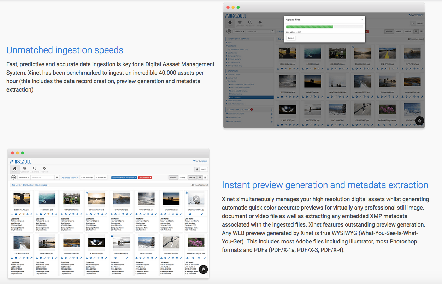Screen dimensions: 442x284
Task: Click the Upload cloud icon in lower window
Action: [44, 169]
